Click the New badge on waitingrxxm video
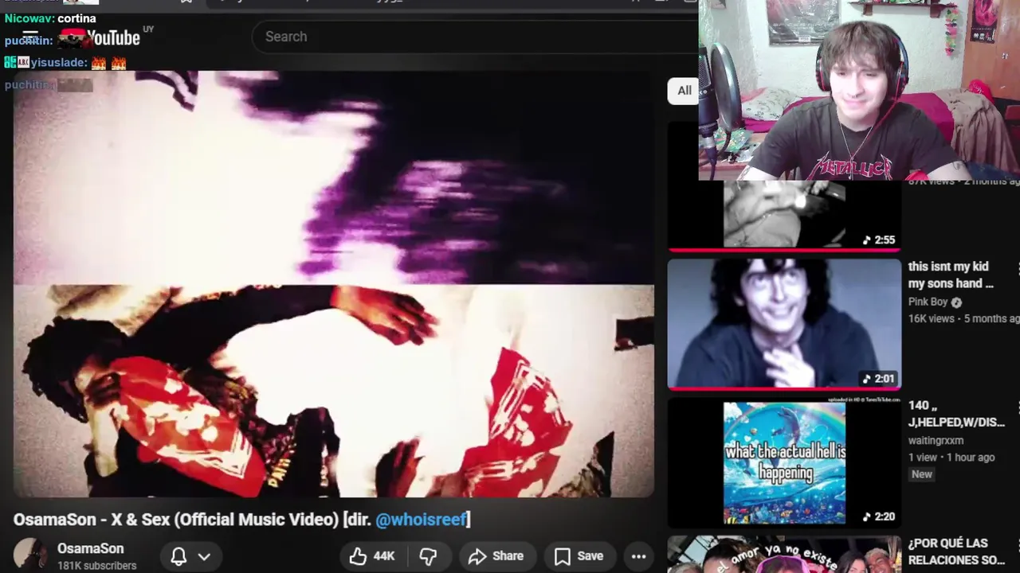The width and height of the screenshot is (1020, 573). click(x=921, y=474)
